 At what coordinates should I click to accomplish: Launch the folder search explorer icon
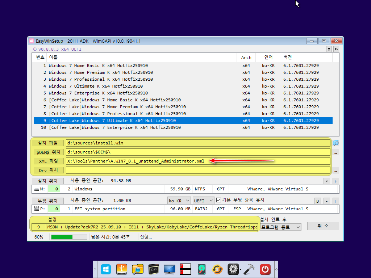[137, 269]
